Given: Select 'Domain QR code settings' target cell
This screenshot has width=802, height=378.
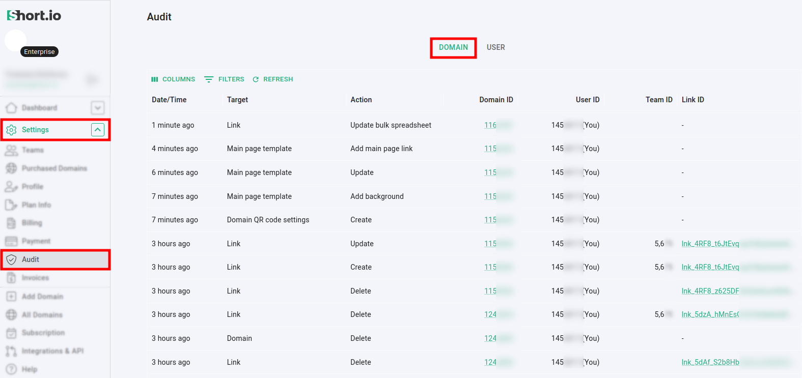Looking at the screenshot, I should pos(268,220).
